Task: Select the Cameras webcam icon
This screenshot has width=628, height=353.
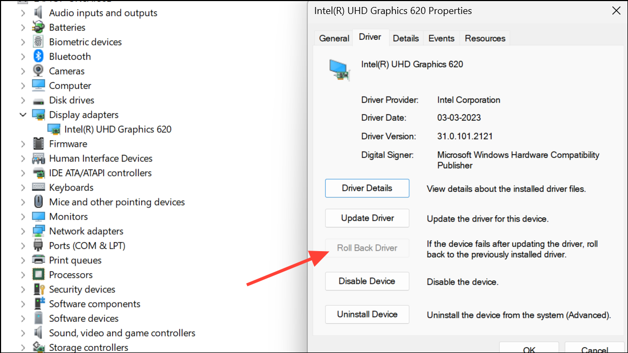Action: click(x=38, y=71)
